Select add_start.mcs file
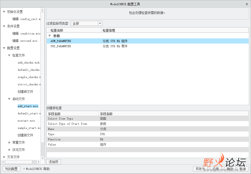This screenshot has height=174, width=251. coord(28,106)
